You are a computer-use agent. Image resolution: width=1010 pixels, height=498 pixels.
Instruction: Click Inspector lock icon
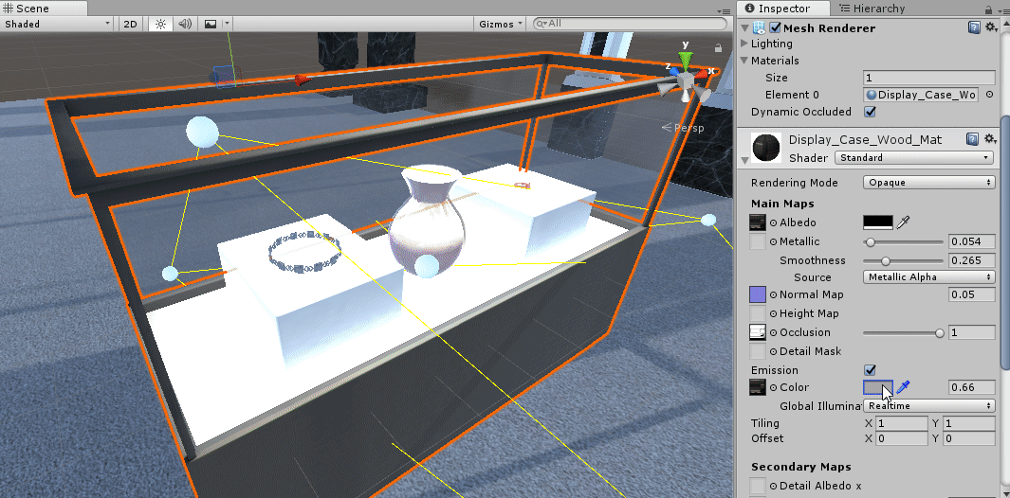click(989, 9)
